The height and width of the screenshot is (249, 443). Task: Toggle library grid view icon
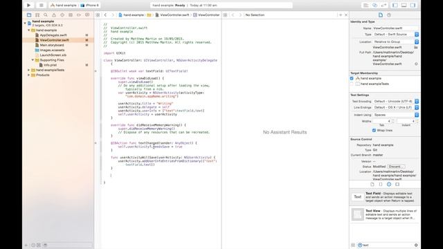pyautogui.click(x=353, y=245)
